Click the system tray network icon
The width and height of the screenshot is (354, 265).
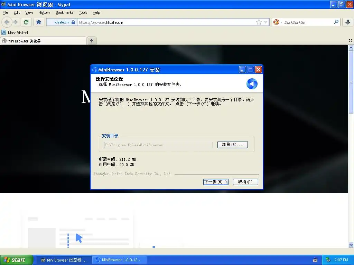328,260
